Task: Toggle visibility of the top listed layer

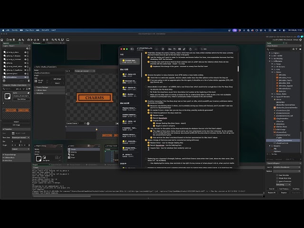Action: tap(25, 52)
